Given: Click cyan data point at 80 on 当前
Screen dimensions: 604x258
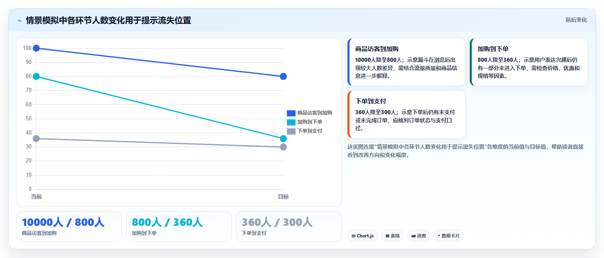Looking at the screenshot, I should (x=36, y=76).
